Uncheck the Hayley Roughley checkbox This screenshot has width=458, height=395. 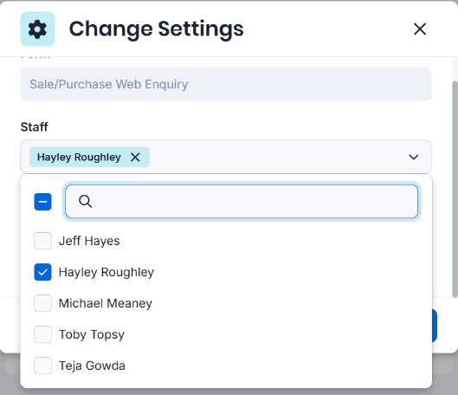pyautogui.click(x=42, y=272)
